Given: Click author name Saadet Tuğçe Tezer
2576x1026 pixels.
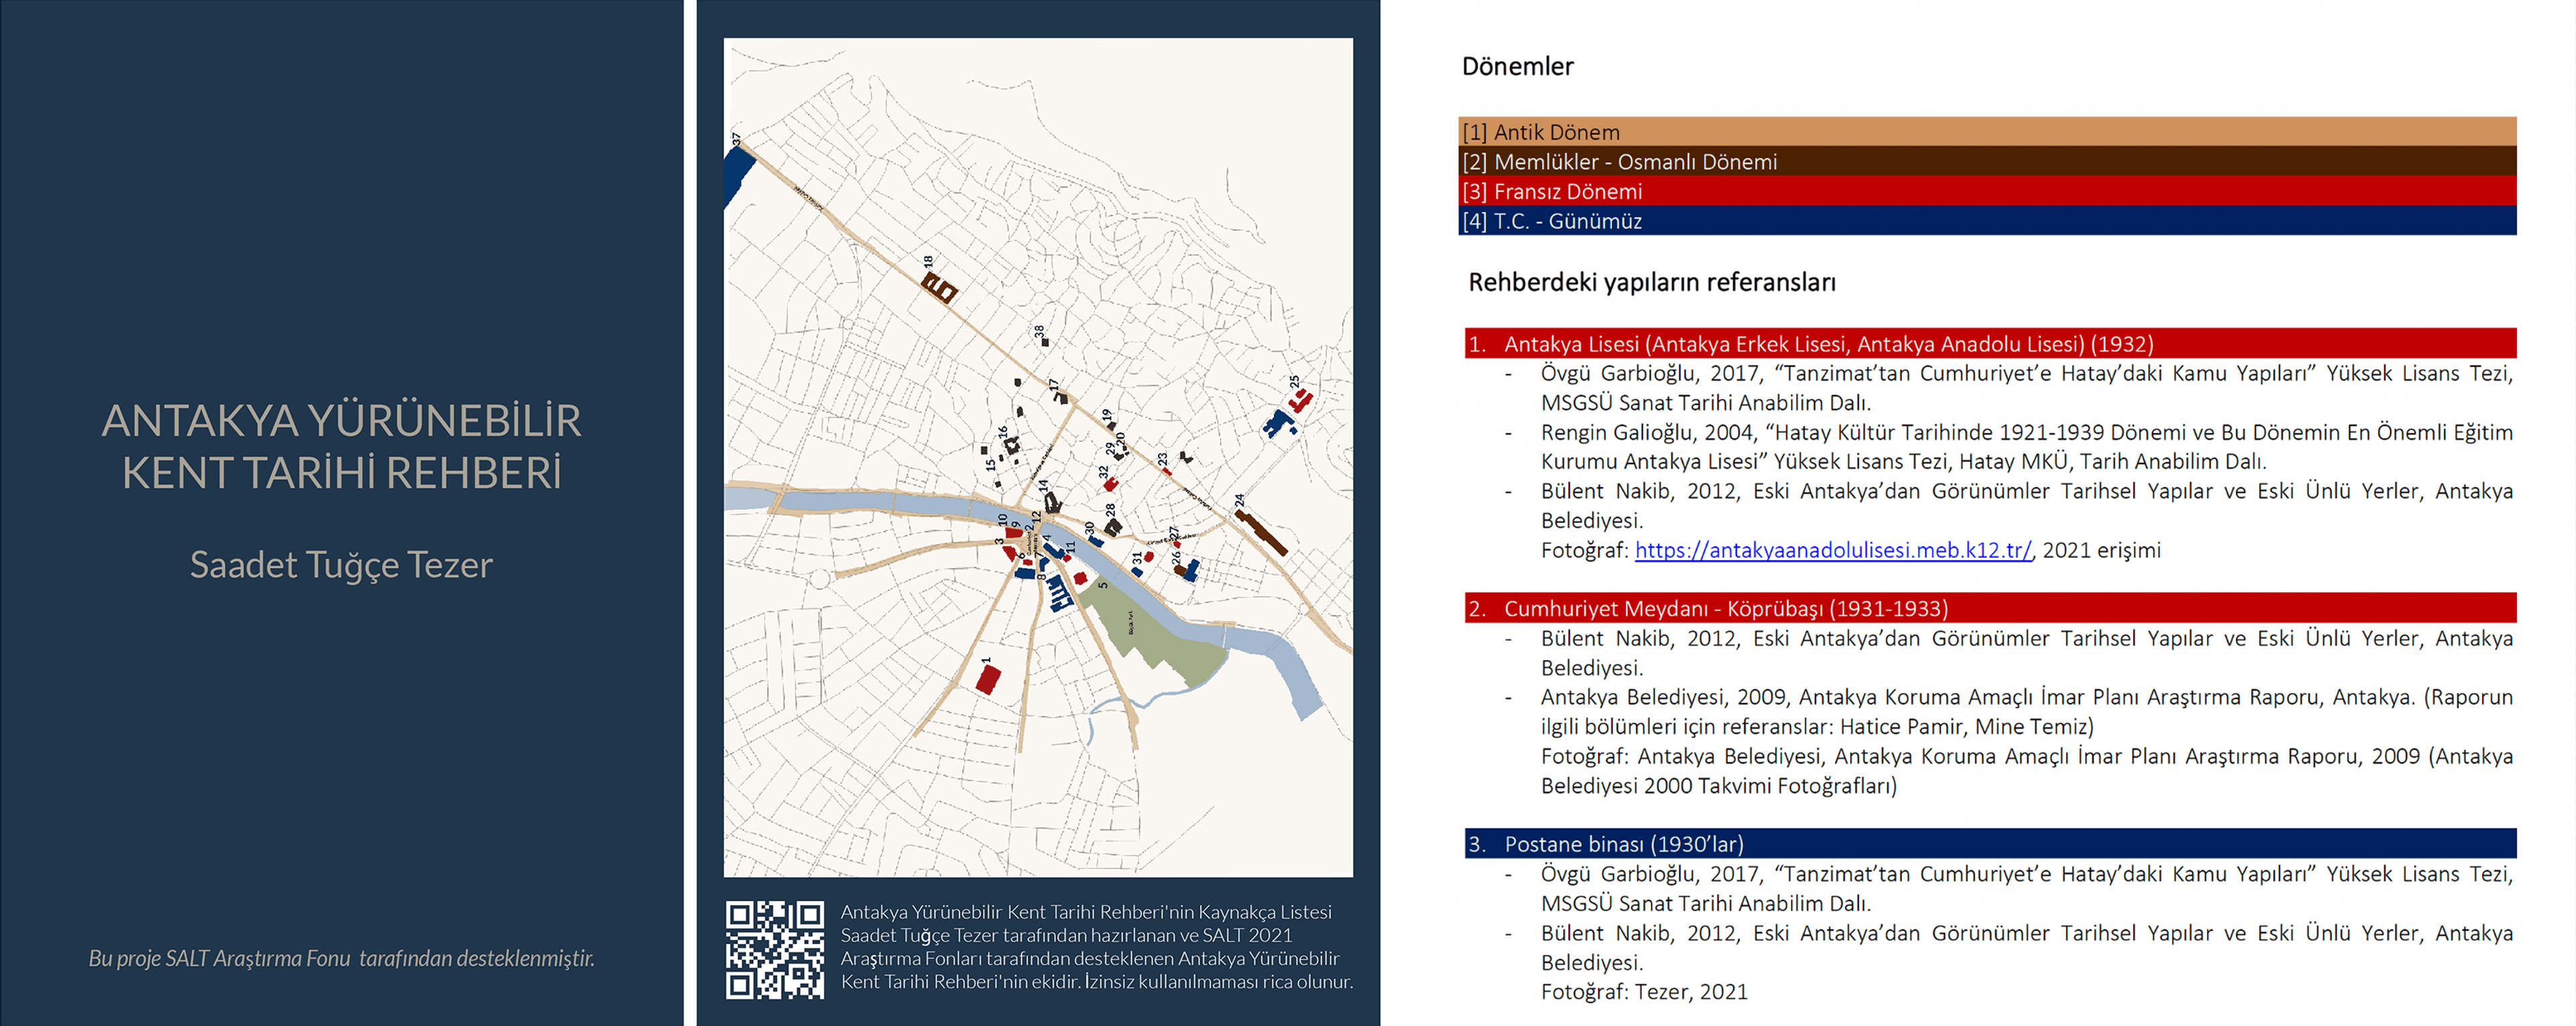Looking at the screenshot, I should click(341, 565).
